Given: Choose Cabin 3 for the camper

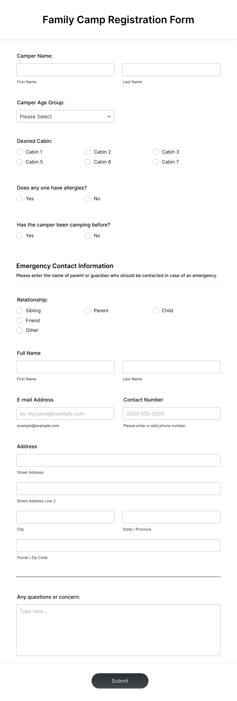Looking at the screenshot, I should click(155, 152).
